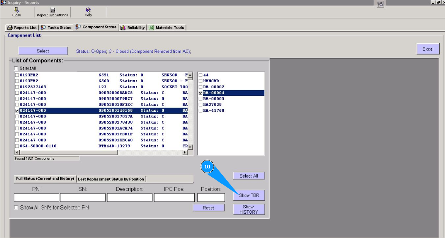Click into the PN input field
The image size is (445, 238).
coord(36,198)
